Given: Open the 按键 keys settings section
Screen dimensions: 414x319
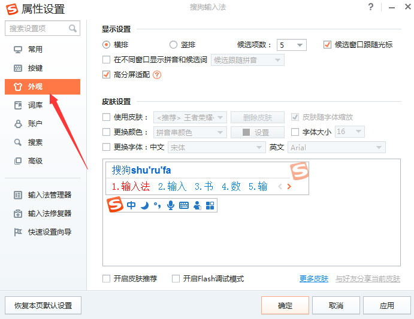Looking at the screenshot, I should [x=43, y=68].
